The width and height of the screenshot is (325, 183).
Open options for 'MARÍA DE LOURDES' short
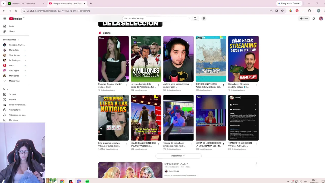224,144
